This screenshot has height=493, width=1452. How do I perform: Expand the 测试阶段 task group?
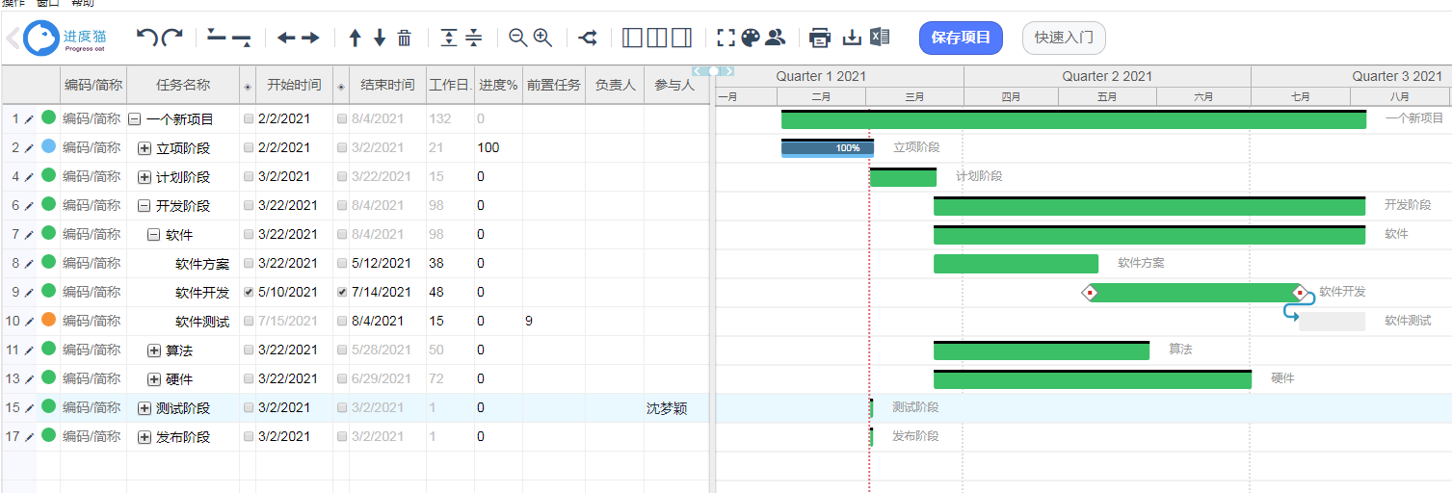coord(145,408)
